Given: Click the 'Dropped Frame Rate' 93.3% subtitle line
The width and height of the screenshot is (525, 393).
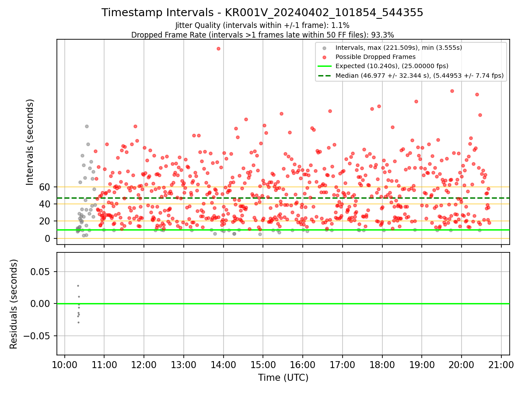Looking at the screenshot, I should click(262, 35).
